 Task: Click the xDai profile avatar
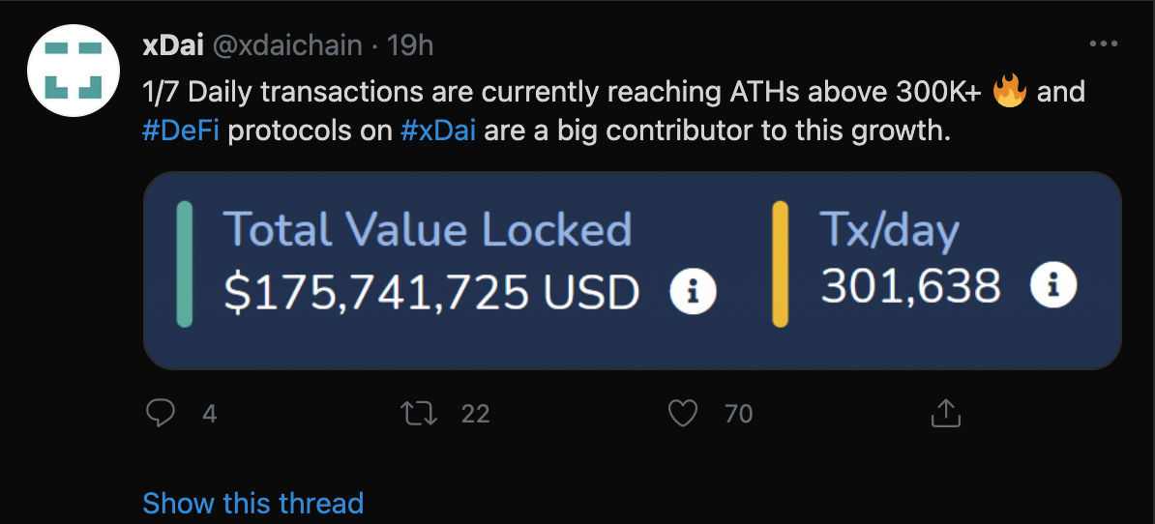coord(74,70)
